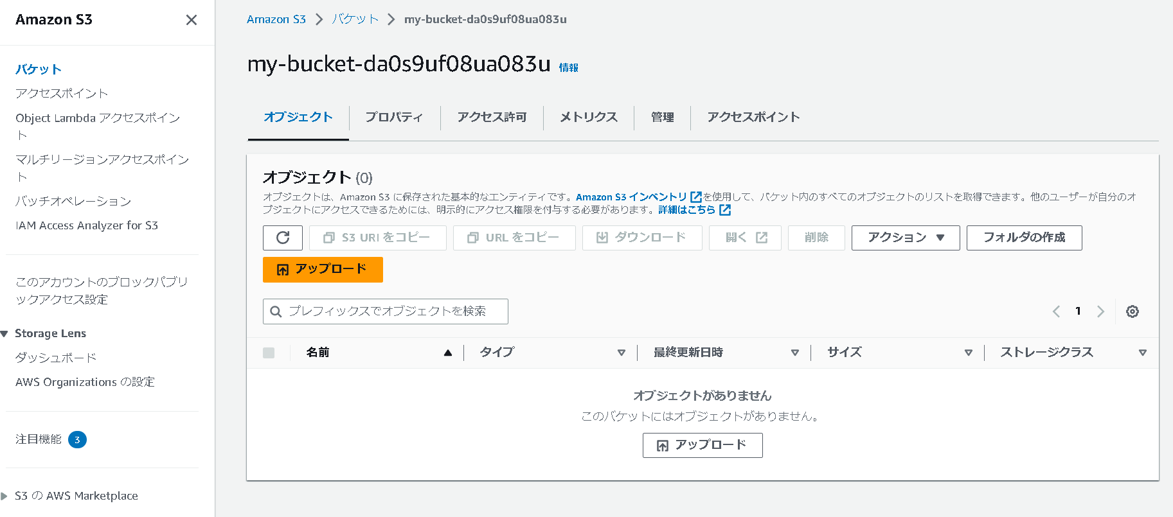This screenshot has width=1173, height=517.
Task: Open the 詳細はこちら link
Action: (686, 210)
